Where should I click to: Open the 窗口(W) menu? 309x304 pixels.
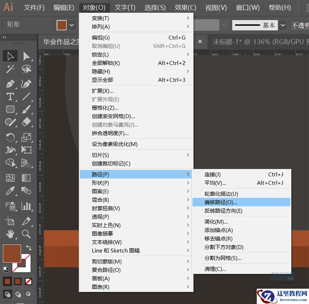[248, 7]
